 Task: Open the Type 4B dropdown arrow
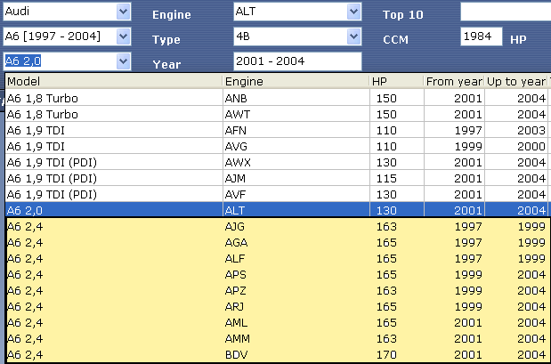tap(353, 36)
